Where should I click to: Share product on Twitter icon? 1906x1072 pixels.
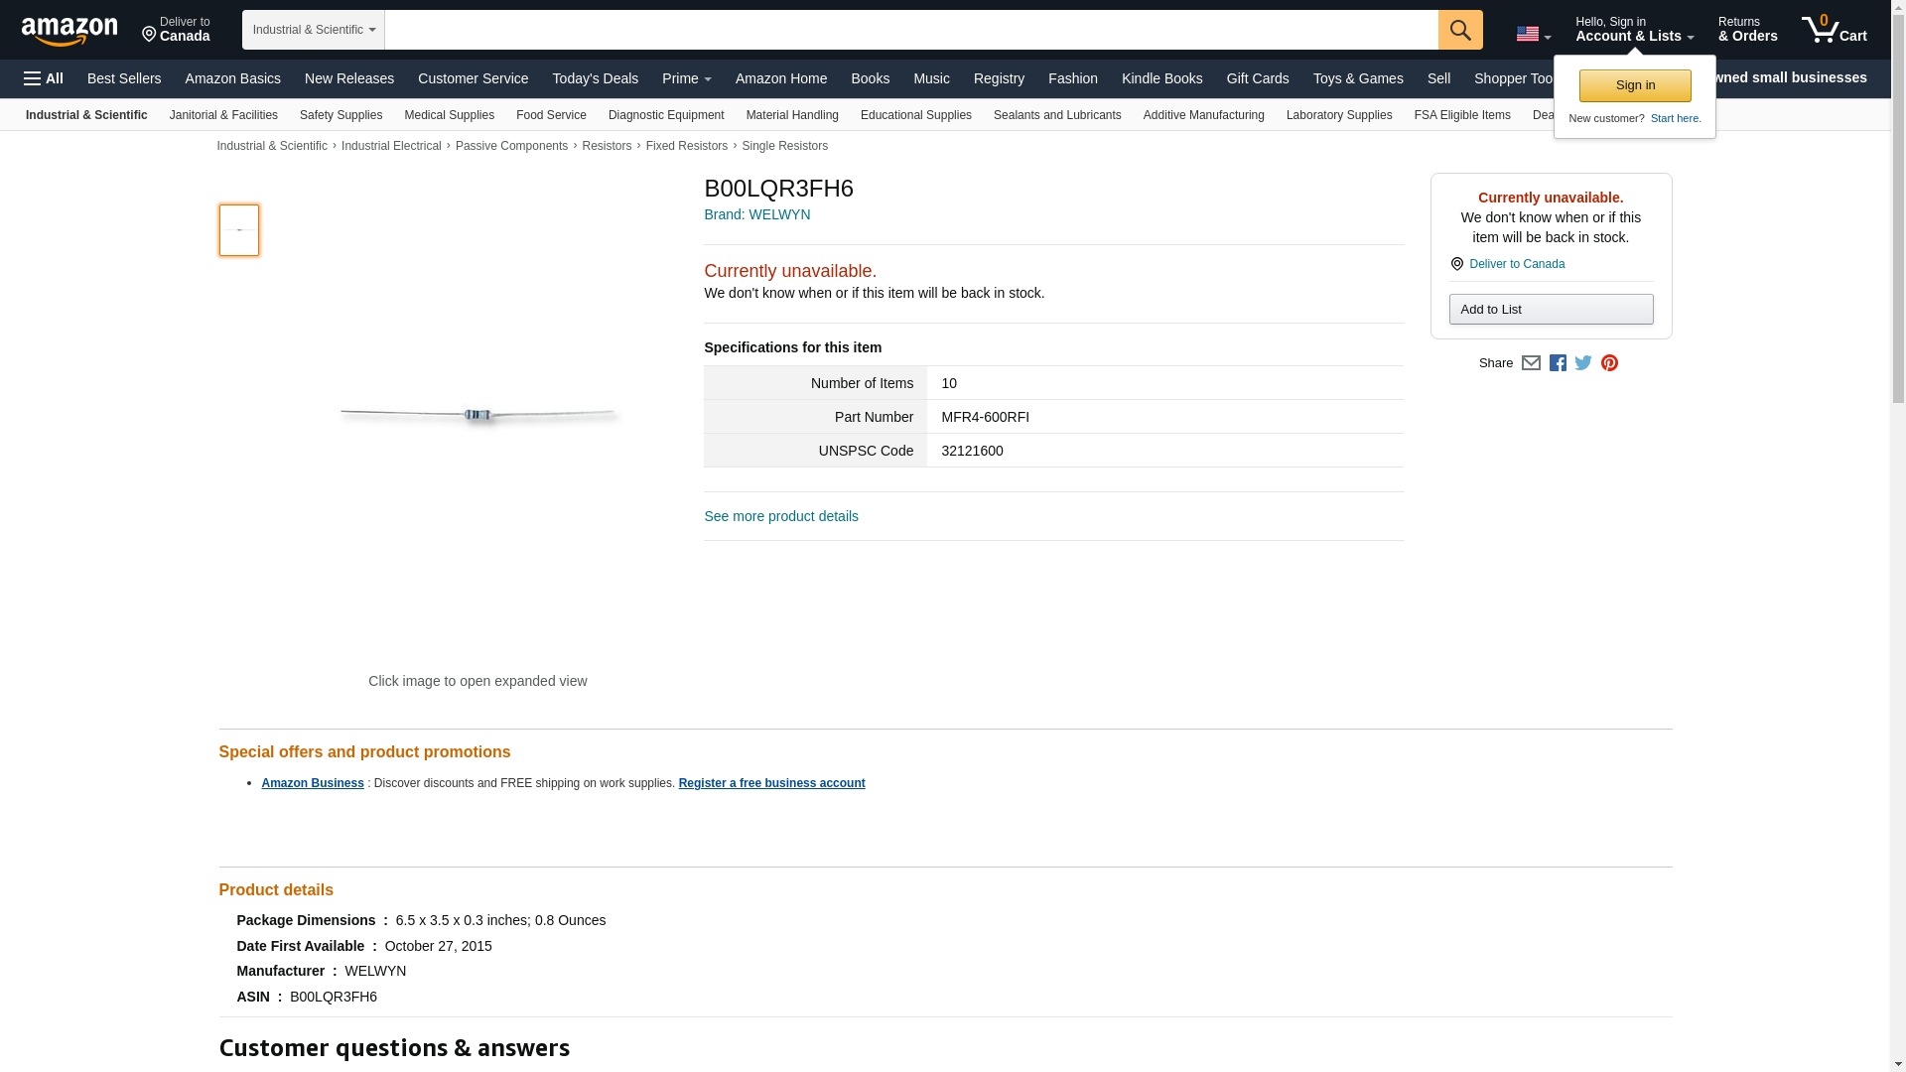(x=1583, y=363)
